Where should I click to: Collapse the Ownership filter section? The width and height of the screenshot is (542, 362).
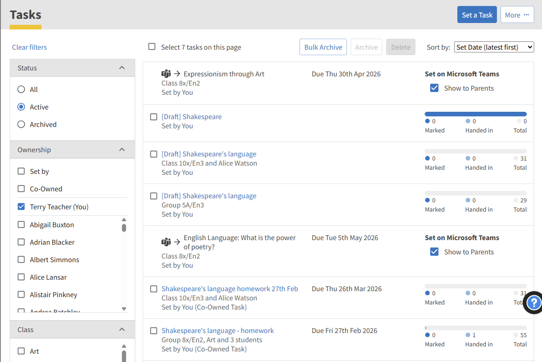121,149
